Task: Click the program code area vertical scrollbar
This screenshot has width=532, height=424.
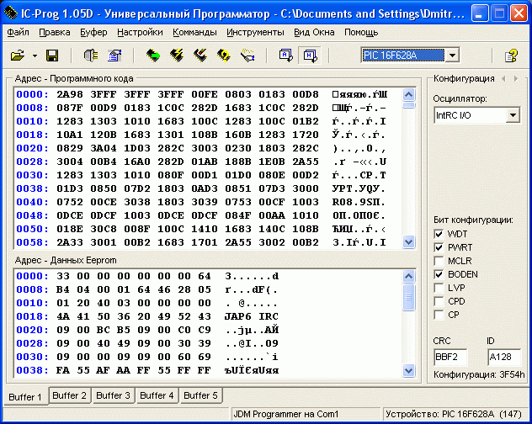Action: pos(409,168)
